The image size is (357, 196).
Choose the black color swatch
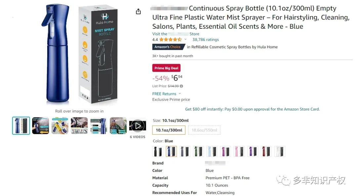[x=158, y=151]
